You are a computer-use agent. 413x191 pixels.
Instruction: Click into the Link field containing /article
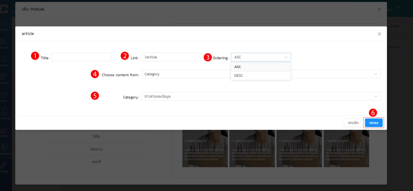coord(171,57)
